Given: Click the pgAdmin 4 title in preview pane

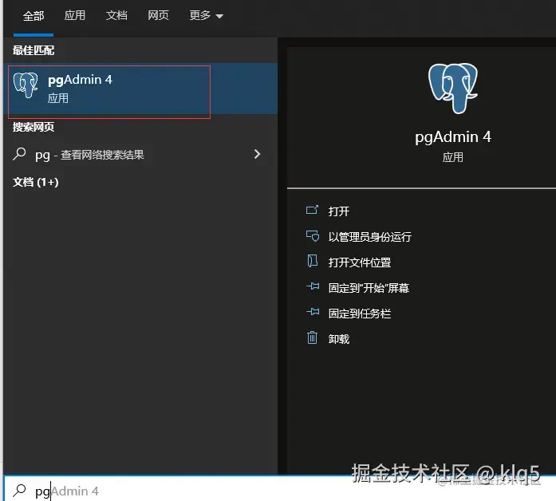Looking at the screenshot, I should point(453,137).
